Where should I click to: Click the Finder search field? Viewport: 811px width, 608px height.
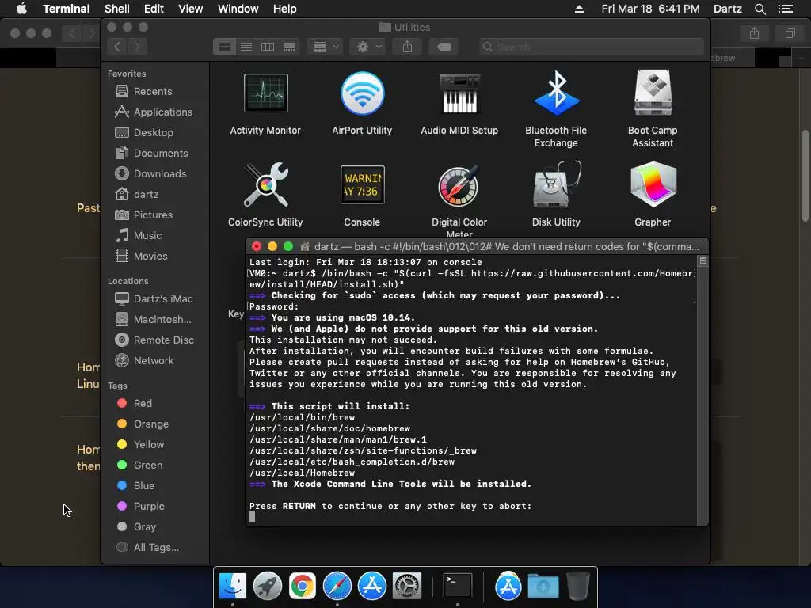point(591,47)
